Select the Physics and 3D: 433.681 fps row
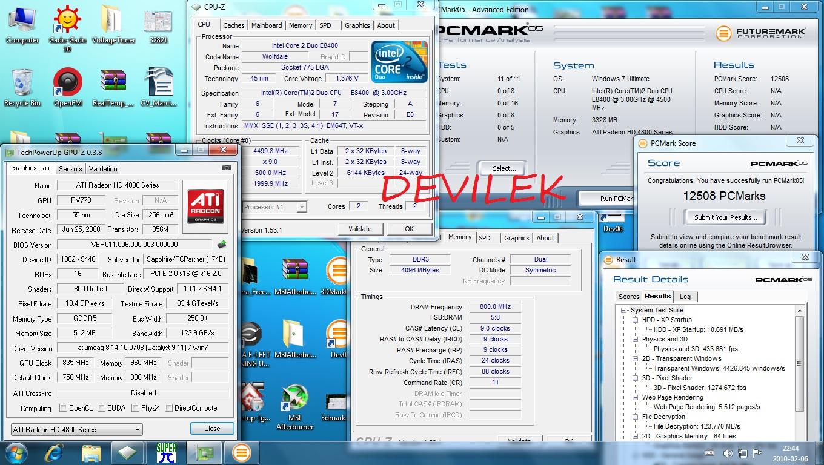Image resolution: width=824 pixels, height=465 pixels. tap(696, 349)
